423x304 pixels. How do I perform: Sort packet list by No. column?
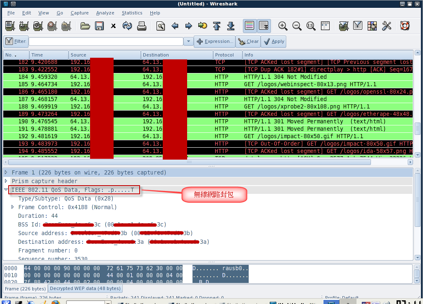(x=16, y=55)
